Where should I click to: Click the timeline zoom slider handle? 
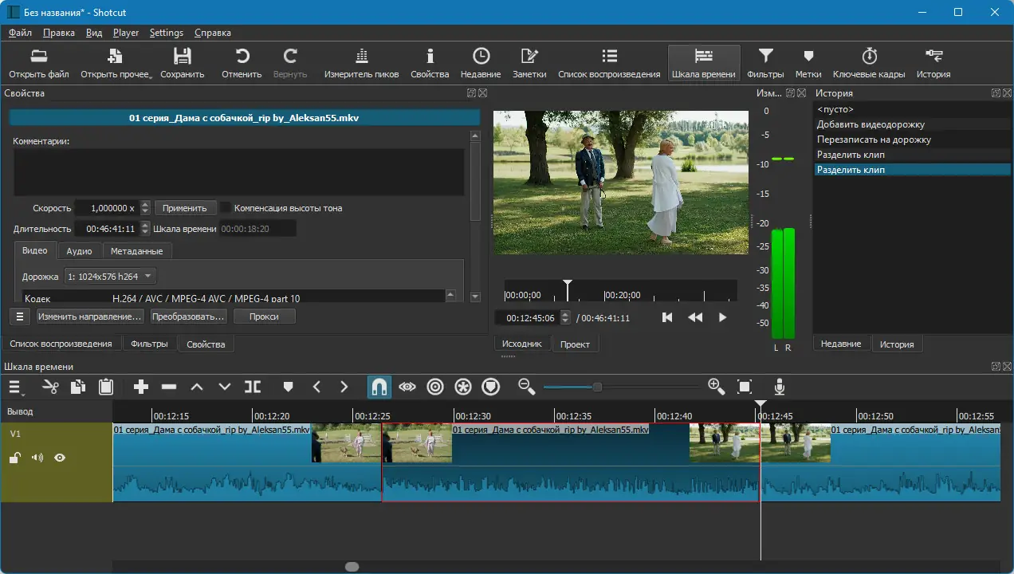point(597,387)
